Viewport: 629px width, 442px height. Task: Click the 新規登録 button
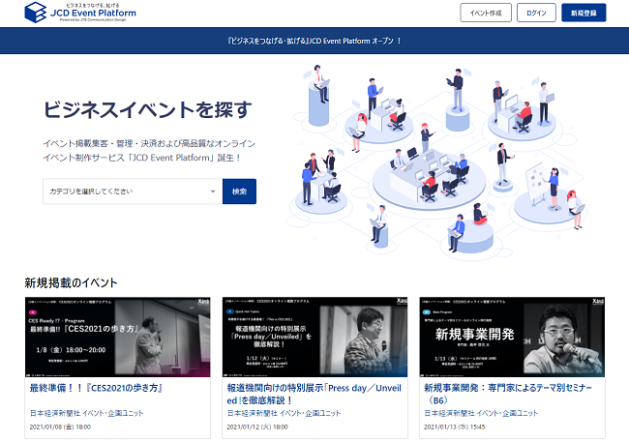coord(584,13)
